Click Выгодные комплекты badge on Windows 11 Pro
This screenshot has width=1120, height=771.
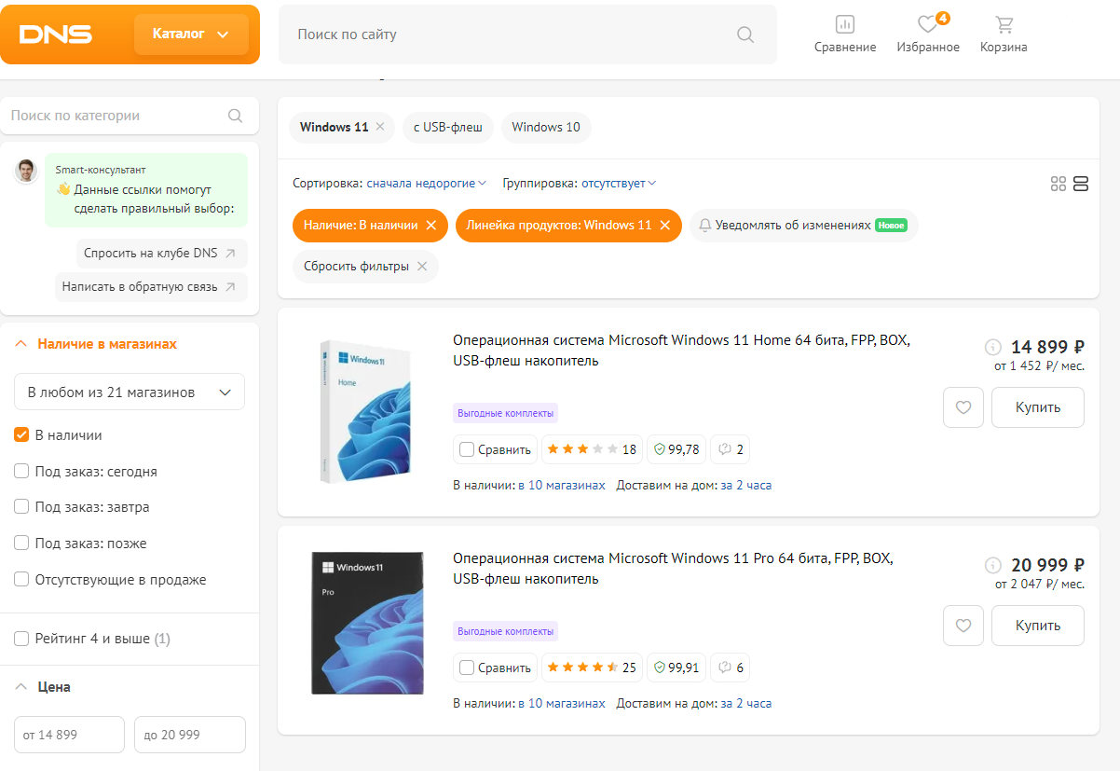(505, 631)
